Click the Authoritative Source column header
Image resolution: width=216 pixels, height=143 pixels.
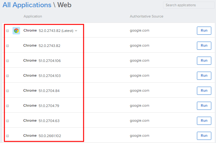(147, 16)
